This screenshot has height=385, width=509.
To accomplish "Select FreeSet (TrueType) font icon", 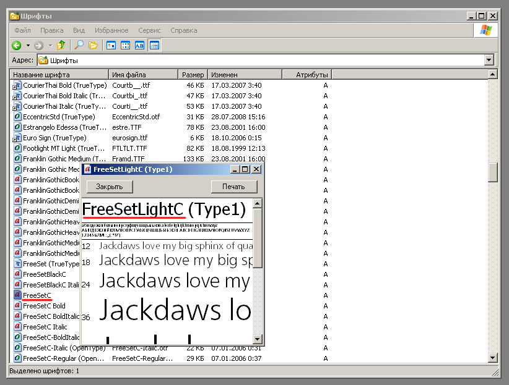I will pyautogui.click(x=17, y=264).
